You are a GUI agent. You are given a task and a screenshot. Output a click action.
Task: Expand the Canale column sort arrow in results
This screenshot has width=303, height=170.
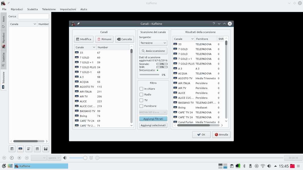192,39
